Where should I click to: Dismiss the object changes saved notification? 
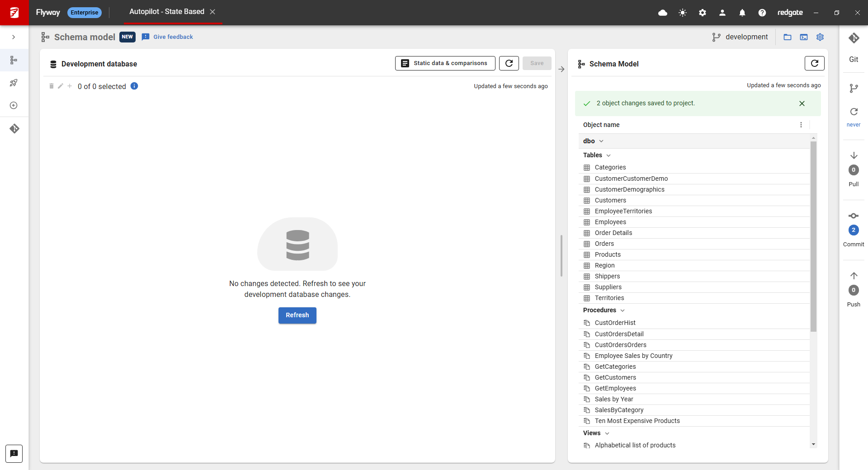(x=802, y=103)
